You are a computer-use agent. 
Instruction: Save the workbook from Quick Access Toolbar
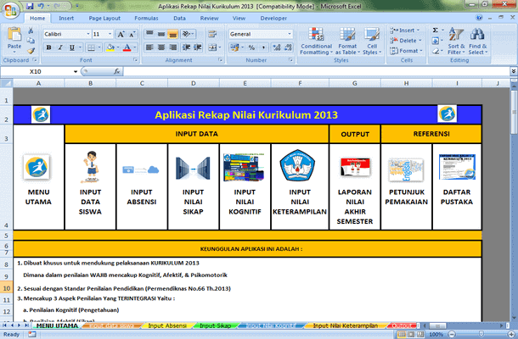[x=30, y=6]
